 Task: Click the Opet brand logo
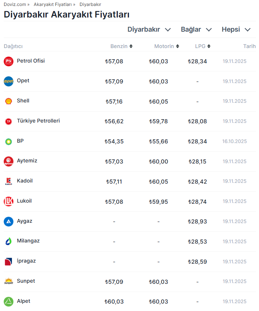(9, 81)
